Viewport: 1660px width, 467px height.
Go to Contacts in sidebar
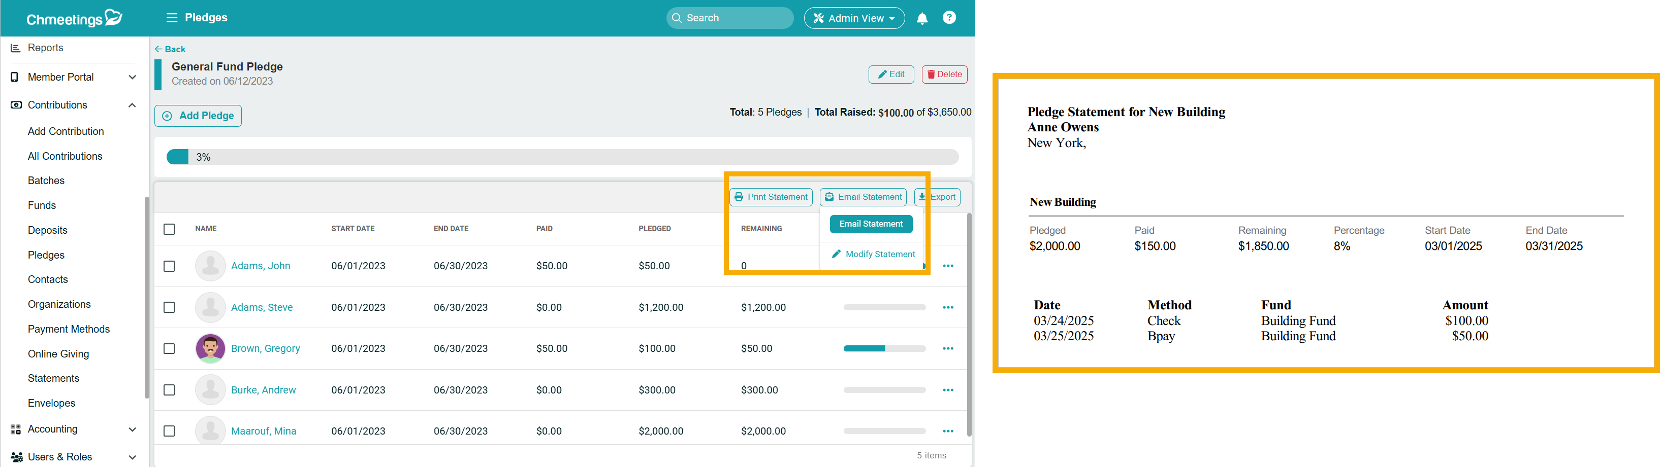click(x=48, y=280)
